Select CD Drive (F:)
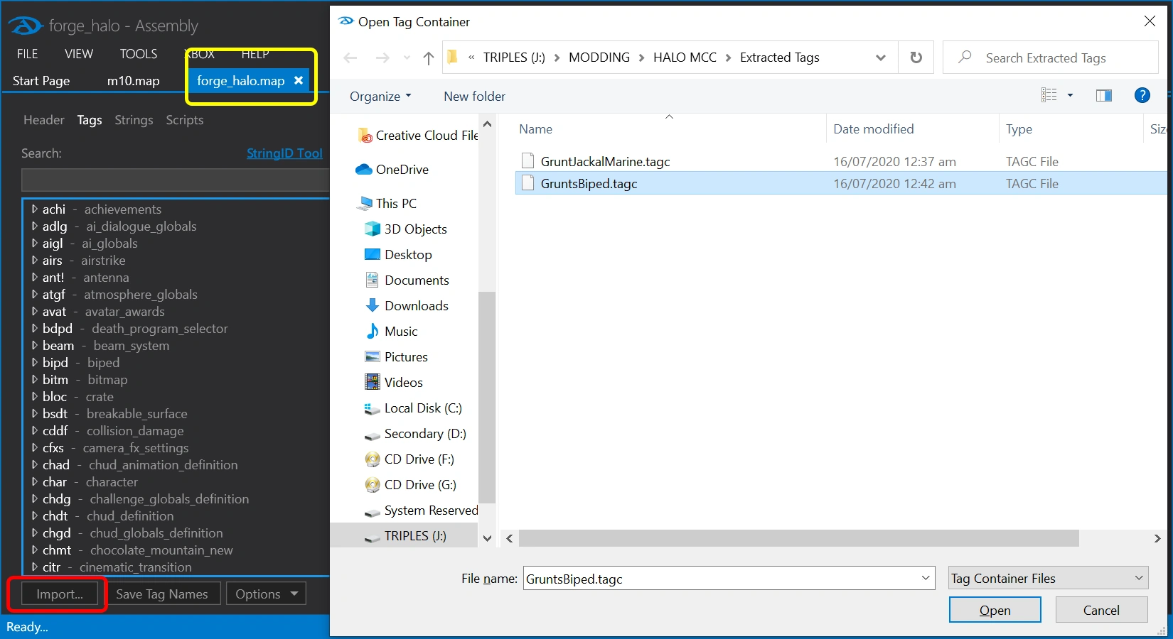Screen dimensions: 1173x639 (x=409, y=459)
